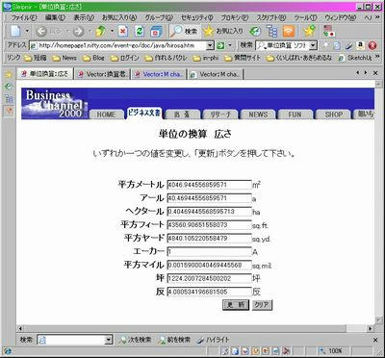
Task: Click the SHOP site navigation tab
Action: pyautogui.click(x=334, y=115)
